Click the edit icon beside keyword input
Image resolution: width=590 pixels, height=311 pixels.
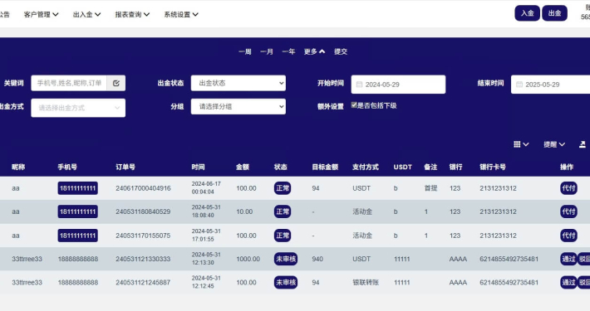point(116,83)
